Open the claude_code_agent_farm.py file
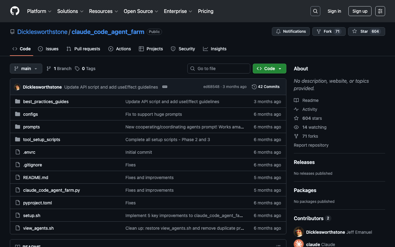Image resolution: width=395 pixels, height=247 pixels. 52,190
